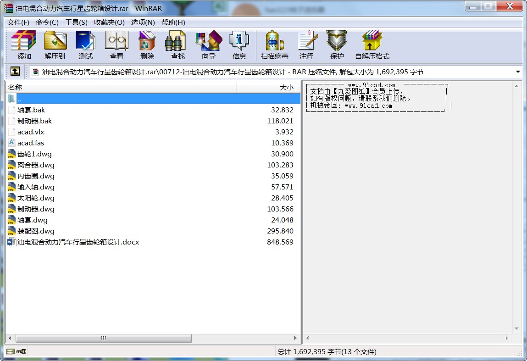Screen dimensions: 527x361
Task: Click the Word icon of the docx file
Action: click(12, 242)
